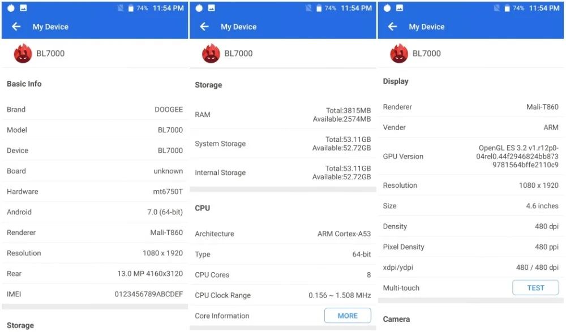The height and width of the screenshot is (332, 566).
Task: Tap the back arrow in the left screen
Action: [16, 27]
